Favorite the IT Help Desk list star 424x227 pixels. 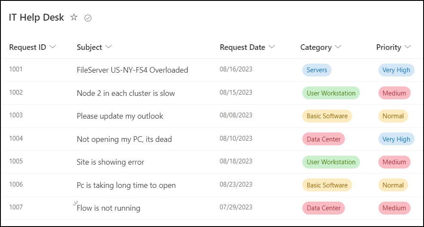coord(74,17)
